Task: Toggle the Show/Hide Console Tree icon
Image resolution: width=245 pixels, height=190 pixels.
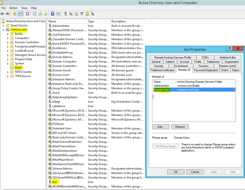Action: 20,14
